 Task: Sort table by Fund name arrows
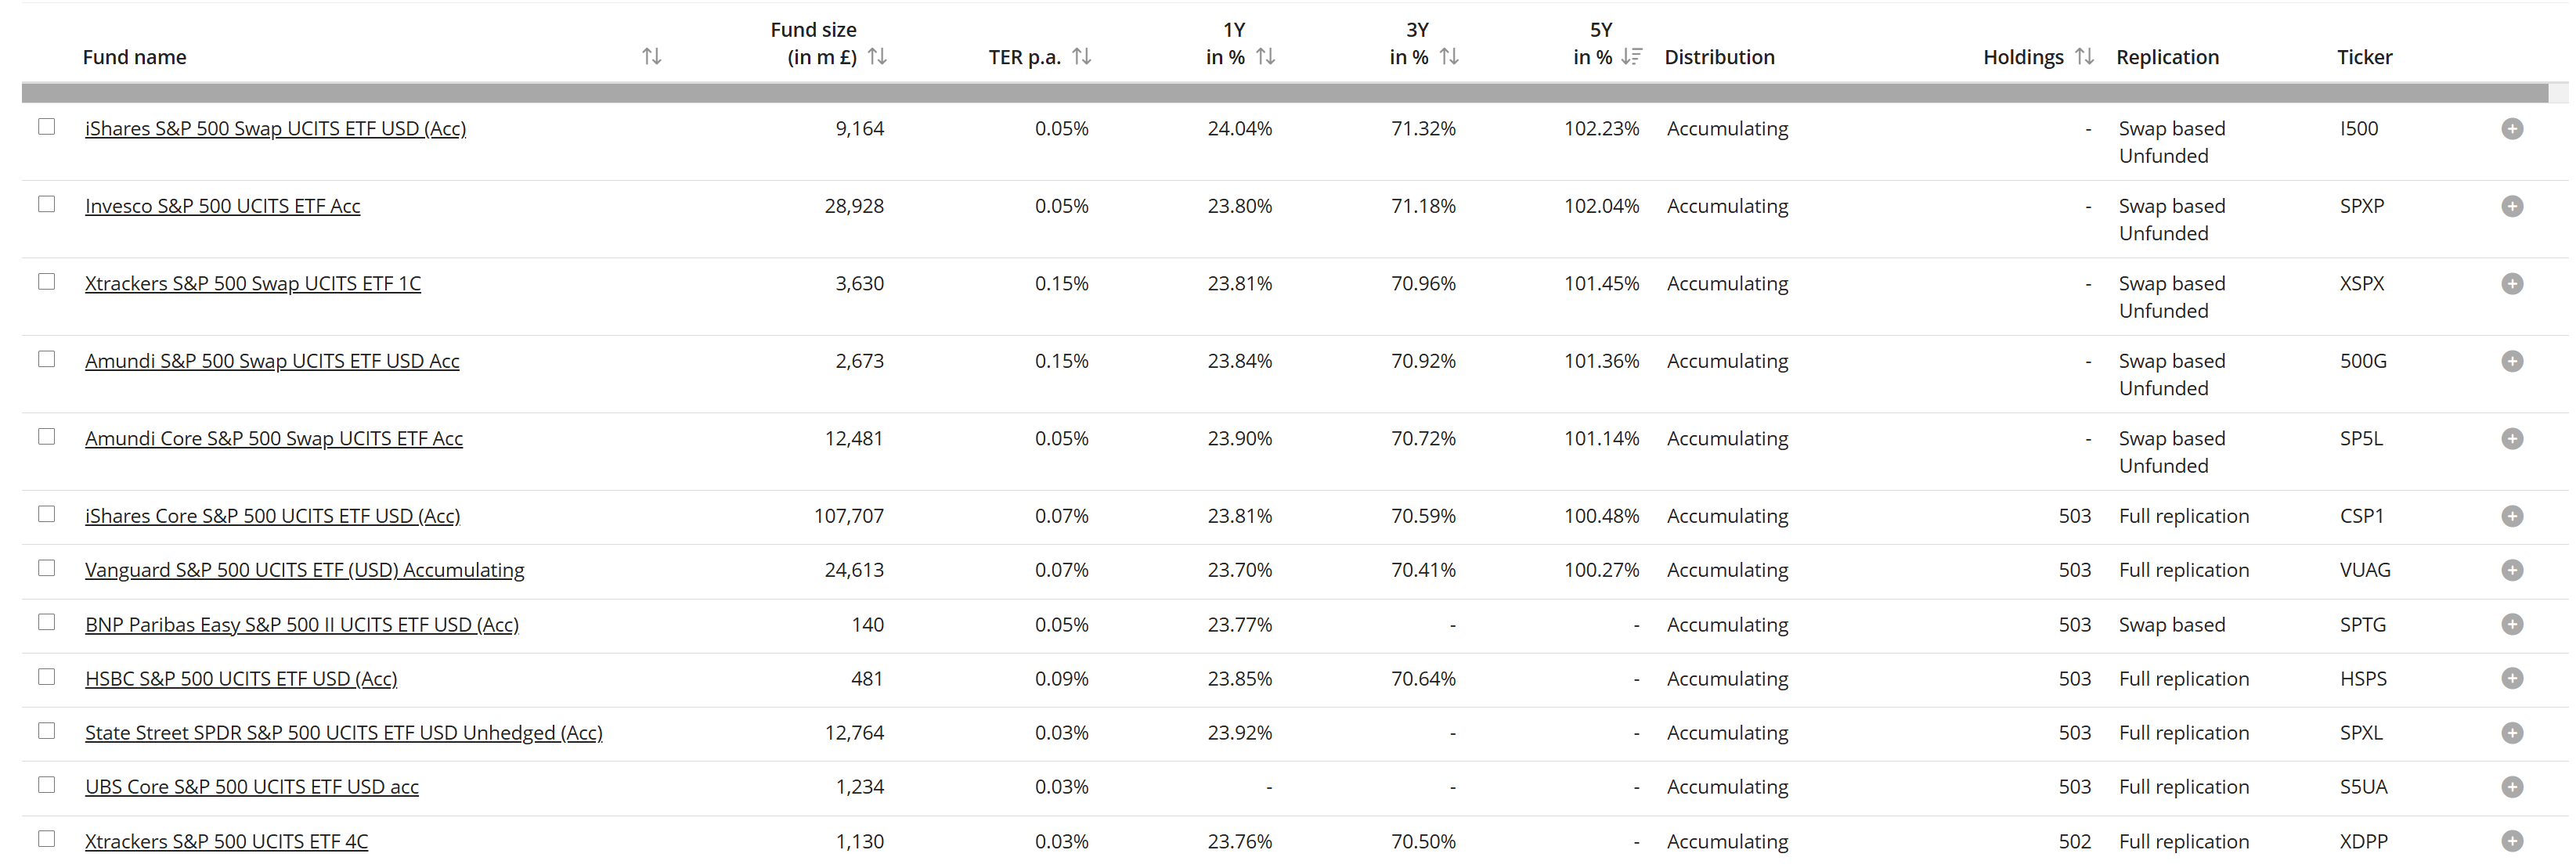(x=651, y=56)
